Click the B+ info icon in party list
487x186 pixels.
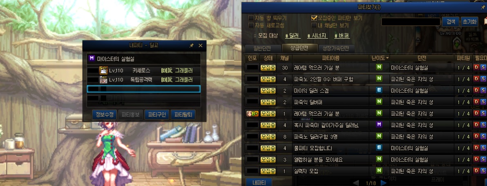click(252, 114)
